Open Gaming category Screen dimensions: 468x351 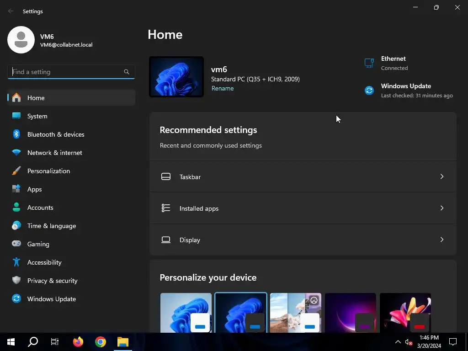71,244
